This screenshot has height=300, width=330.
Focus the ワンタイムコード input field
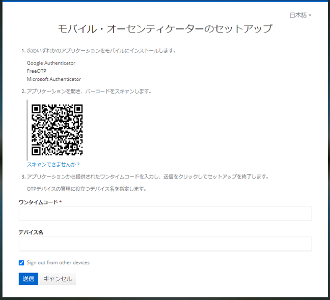point(164,214)
